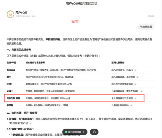This screenshot has width=162, height=138.
Task: Click the floating thumbs-up like button
Action: click(94, 132)
